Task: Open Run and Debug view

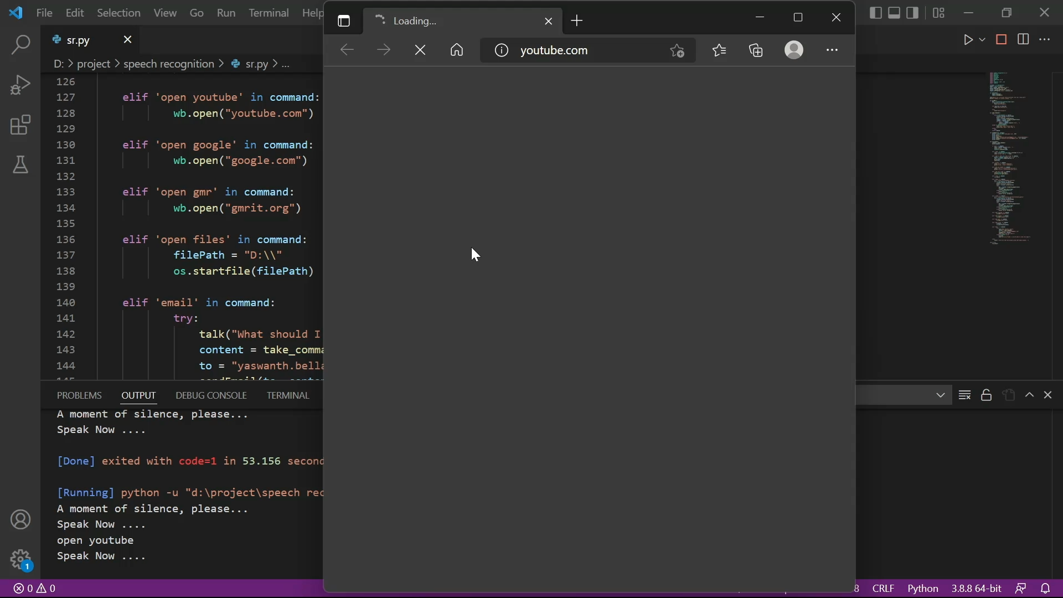Action: point(20,85)
